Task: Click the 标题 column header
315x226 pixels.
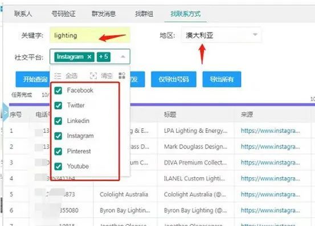Action: coord(170,115)
